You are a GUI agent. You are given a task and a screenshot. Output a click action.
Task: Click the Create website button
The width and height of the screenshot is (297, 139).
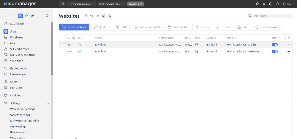[x=74, y=27]
